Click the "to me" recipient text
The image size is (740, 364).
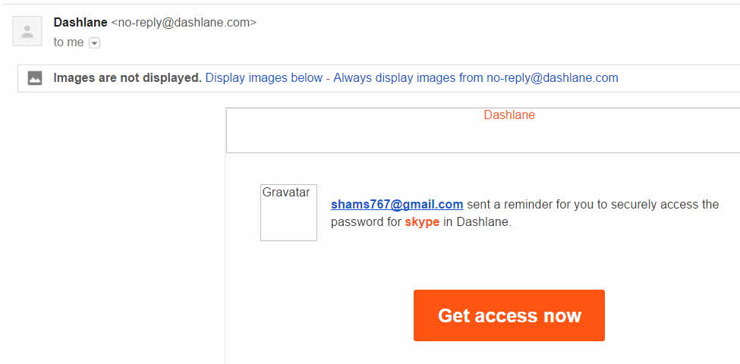[x=68, y=42]
